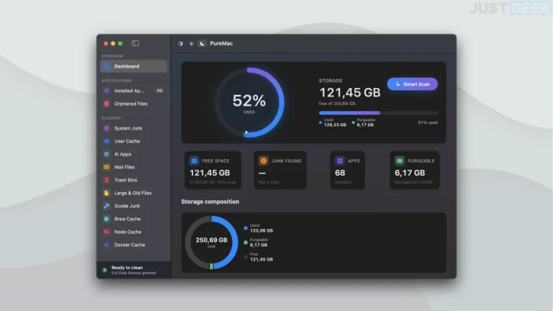This screenshot has height=311, width=553.
Task: Click the Installed Apps count badge 68
Action: pyautogui.click(x=160, y=91)
